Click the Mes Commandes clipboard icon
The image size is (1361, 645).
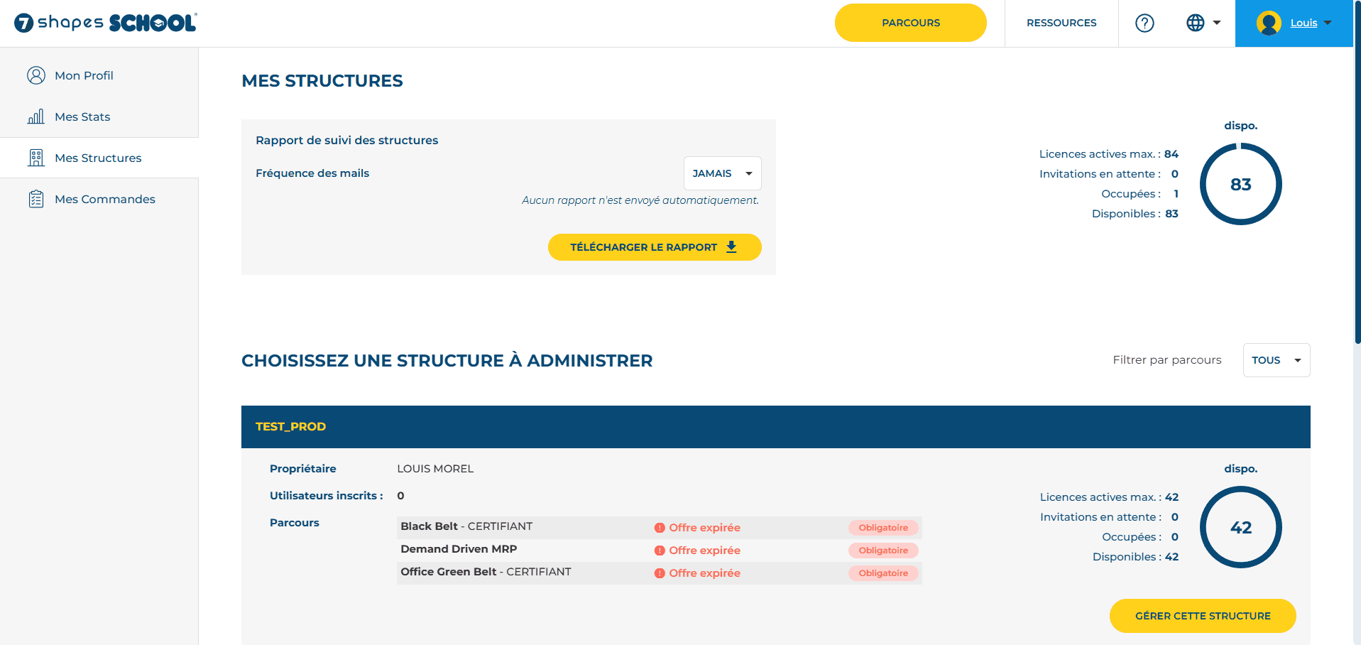[36, 199]
